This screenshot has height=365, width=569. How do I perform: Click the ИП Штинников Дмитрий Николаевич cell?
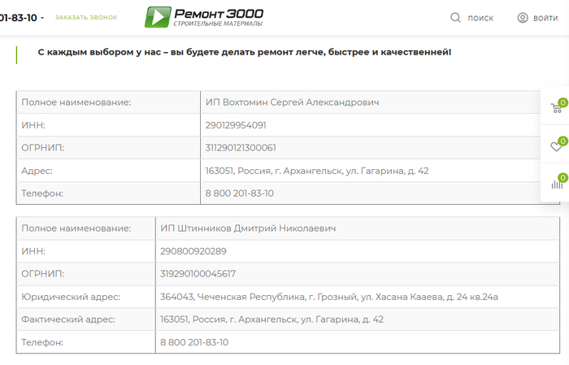point(248,228)
